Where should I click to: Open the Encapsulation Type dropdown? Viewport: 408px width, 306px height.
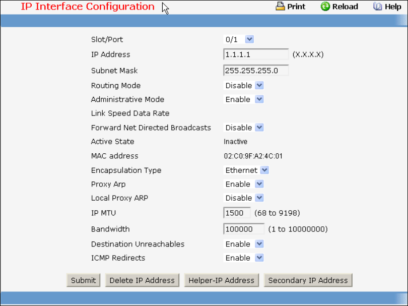pos(246,170)
